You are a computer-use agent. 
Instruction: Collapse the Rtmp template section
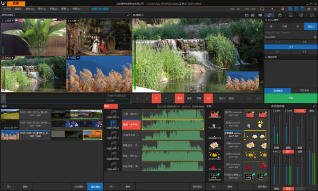266,20
